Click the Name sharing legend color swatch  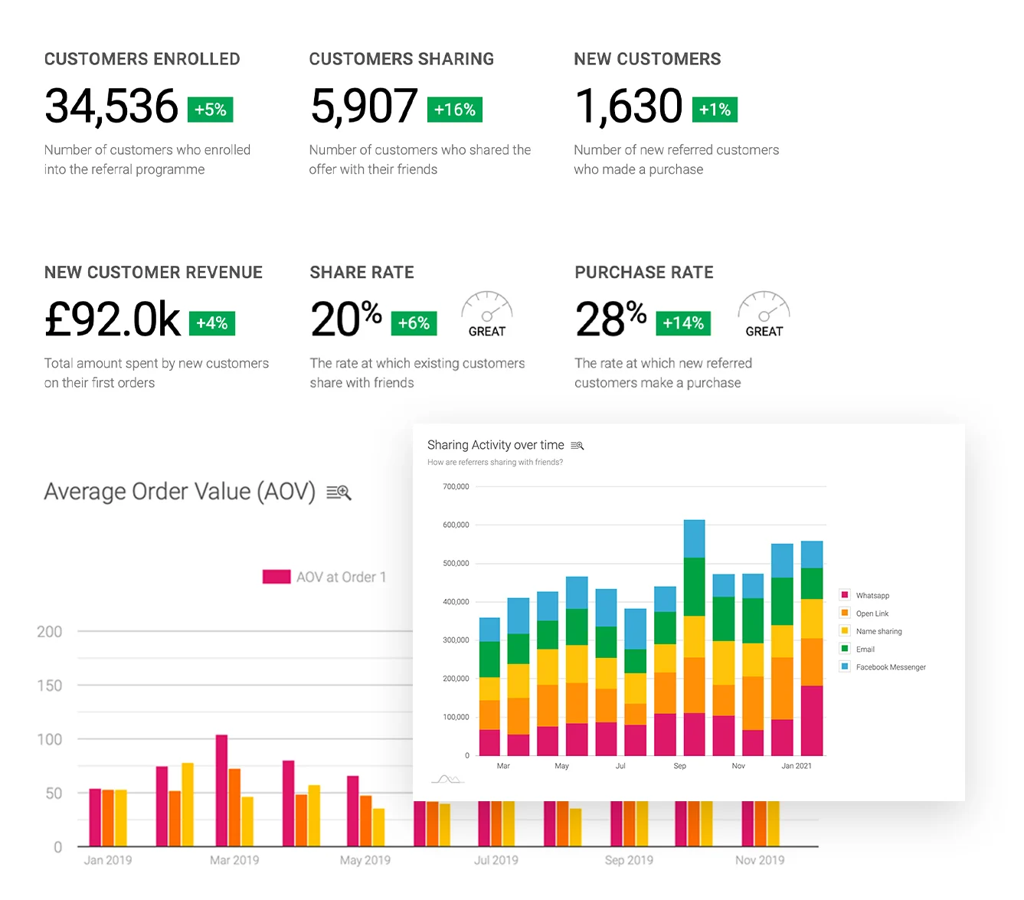(845, 631)
